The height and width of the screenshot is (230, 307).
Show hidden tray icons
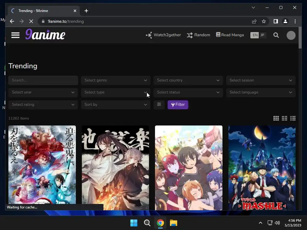(261, 223)
